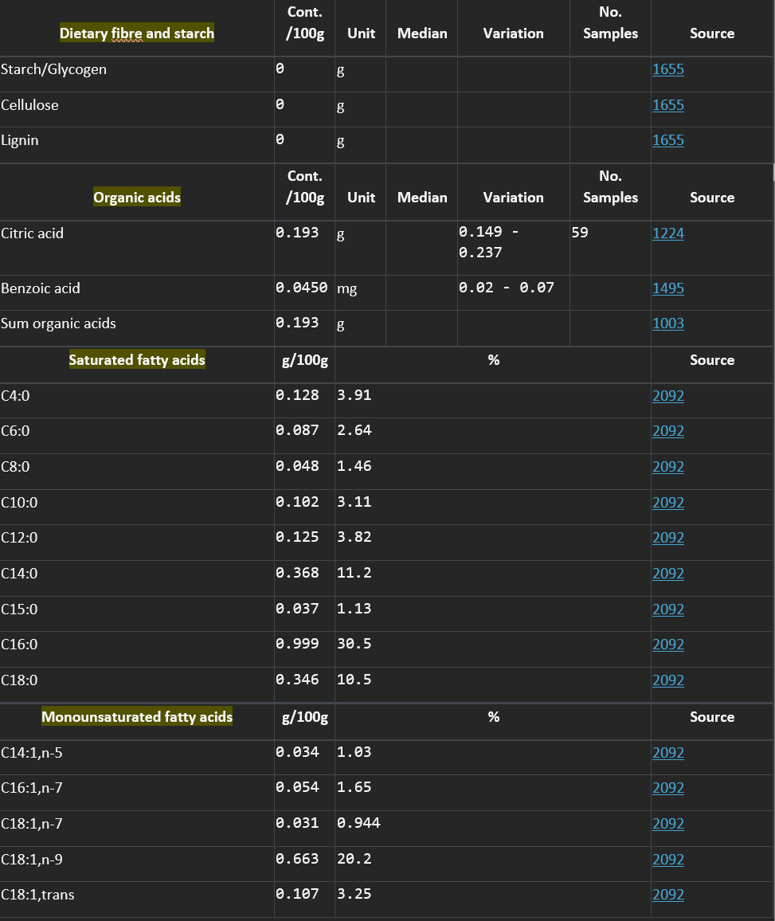Open source link 2092 in C16:0 row
Viewport: 775px width, 921px height.
[668, 645]
